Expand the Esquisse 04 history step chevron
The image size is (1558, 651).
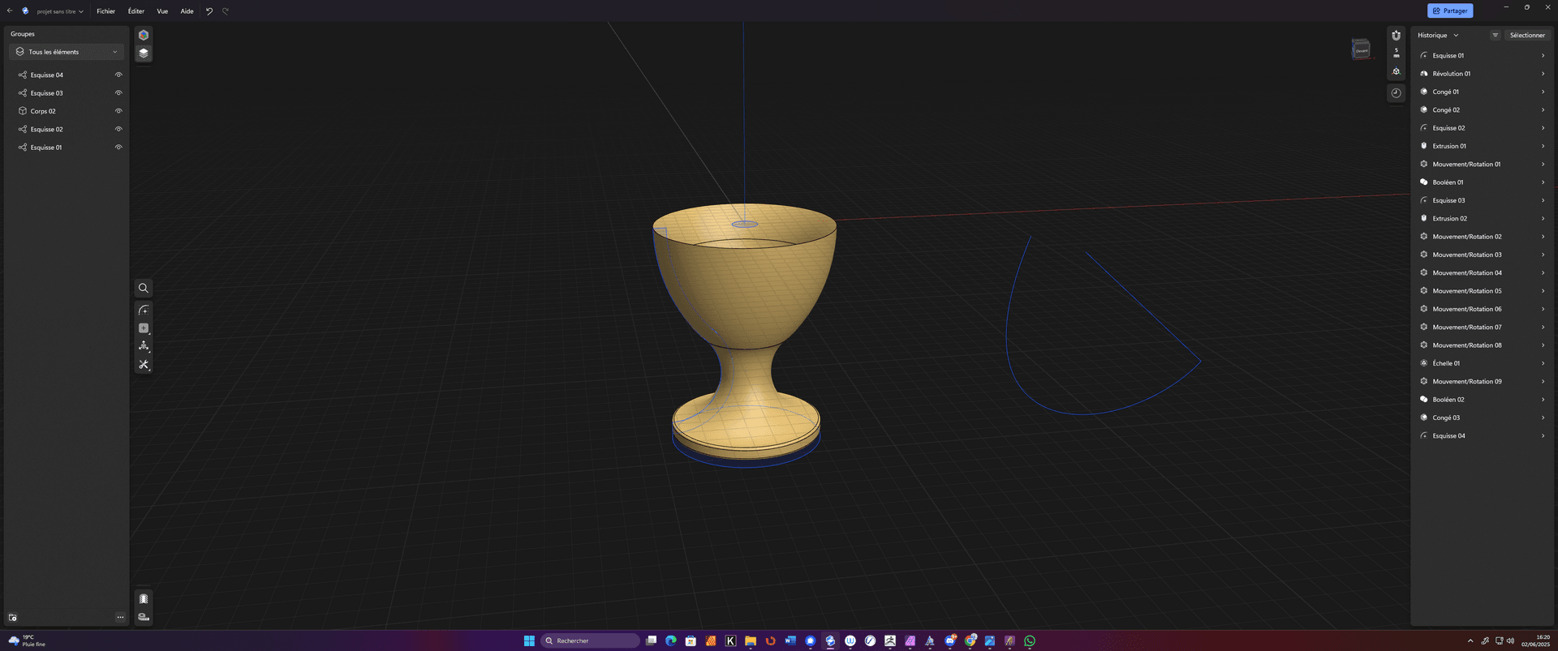pyautogui.click(x=1543, y=436)
